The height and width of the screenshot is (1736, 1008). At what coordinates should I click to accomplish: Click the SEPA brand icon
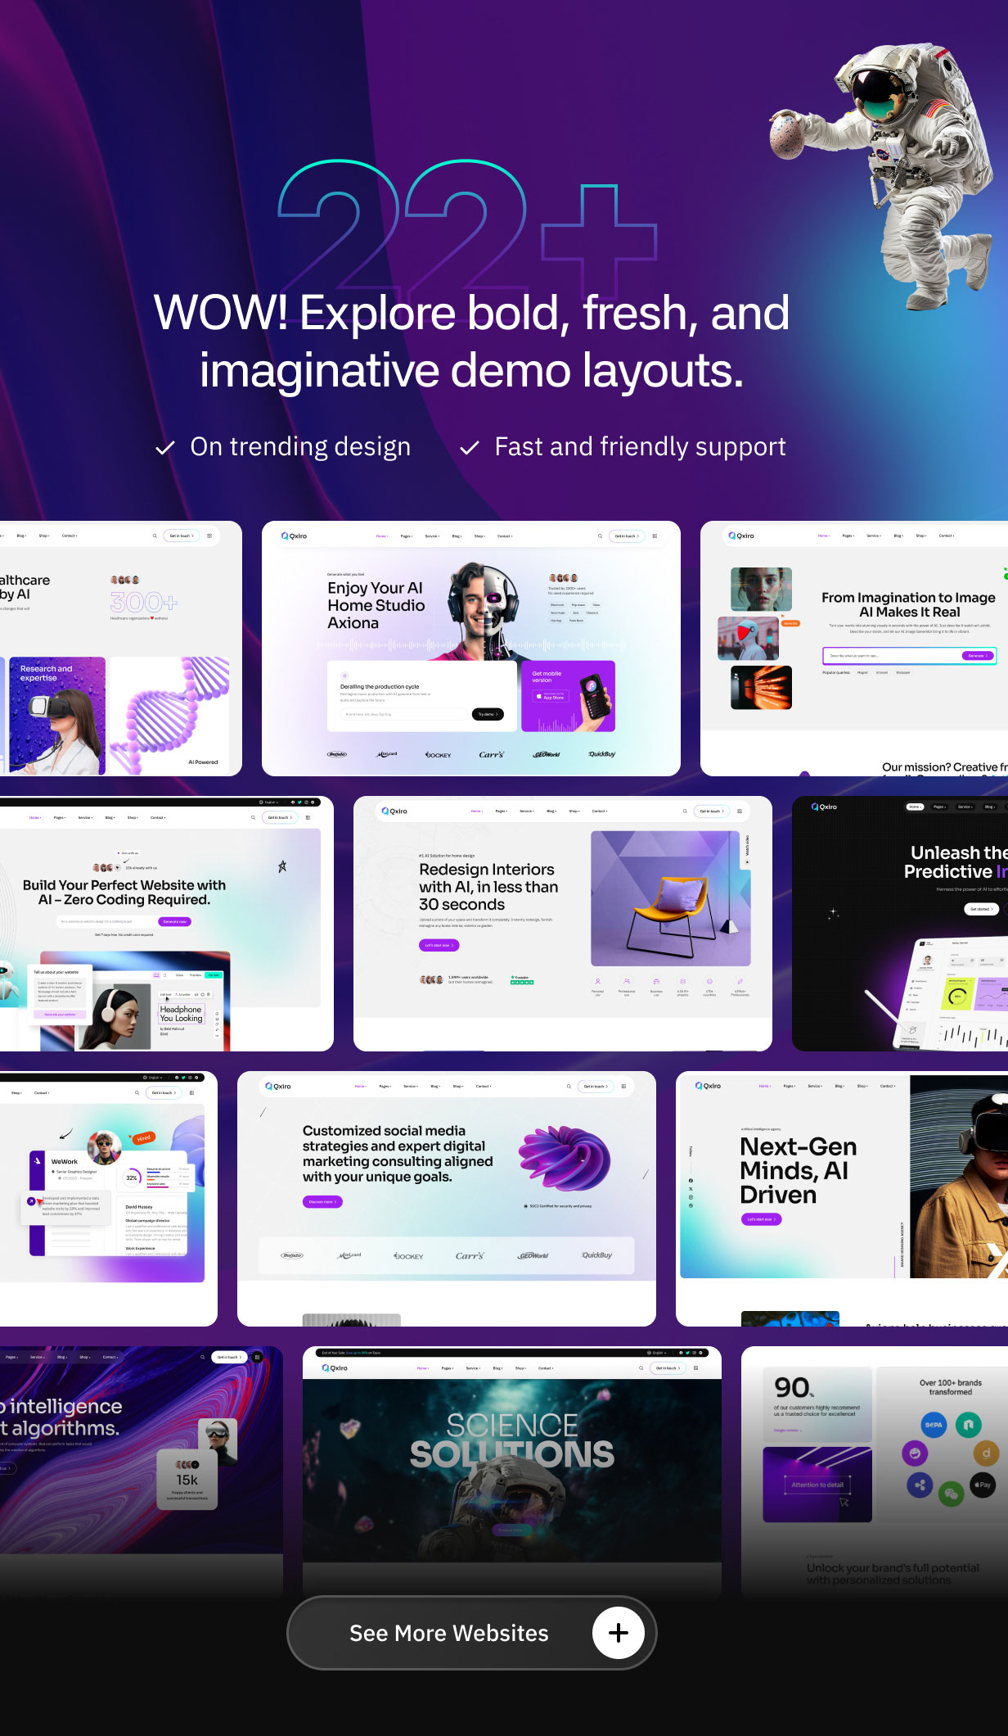click(x=934, y=1425)
